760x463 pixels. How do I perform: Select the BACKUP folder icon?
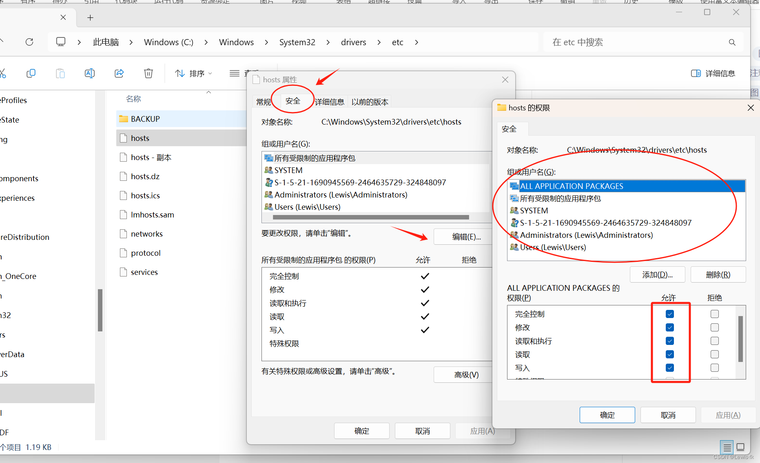[x=123, y=119]
